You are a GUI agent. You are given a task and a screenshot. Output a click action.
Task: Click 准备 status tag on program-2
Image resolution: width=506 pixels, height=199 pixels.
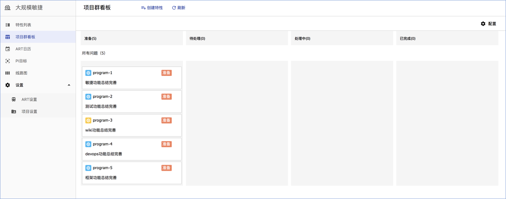point(167,97)
